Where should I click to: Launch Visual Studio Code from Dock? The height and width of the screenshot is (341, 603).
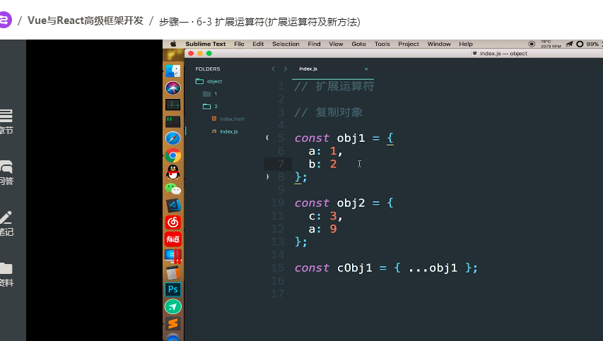coord(173,205)
